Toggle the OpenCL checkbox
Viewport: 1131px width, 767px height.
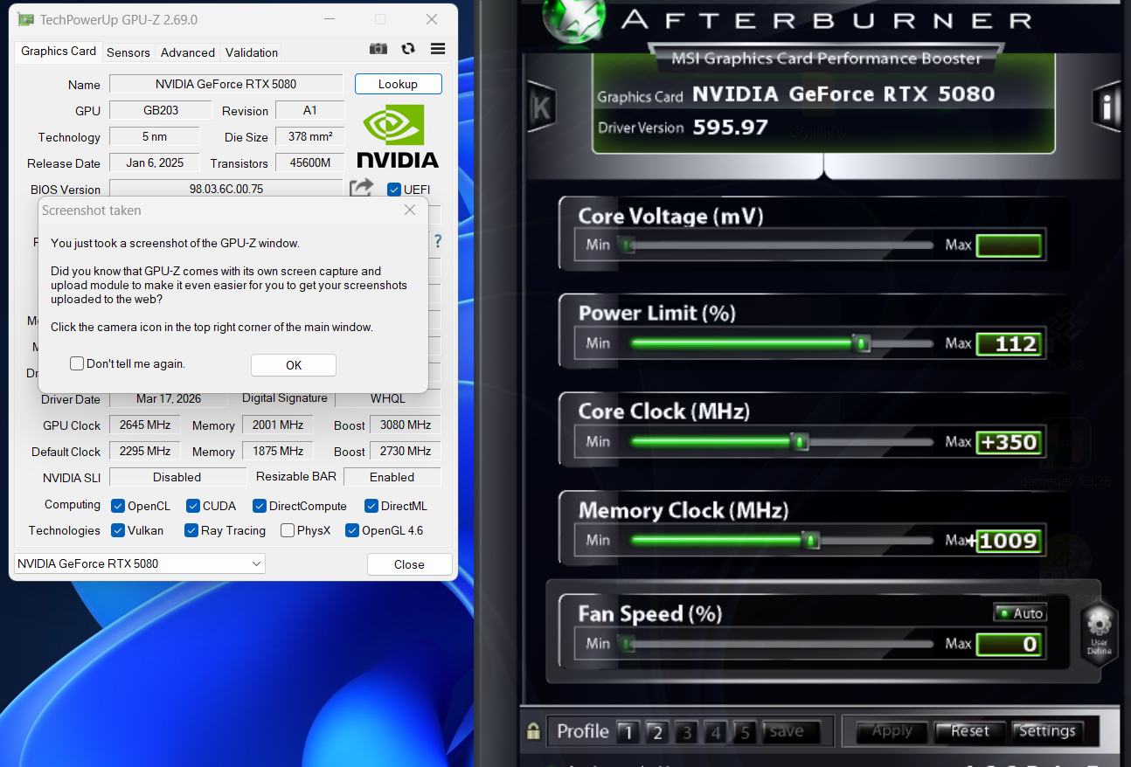pos(118,506)
